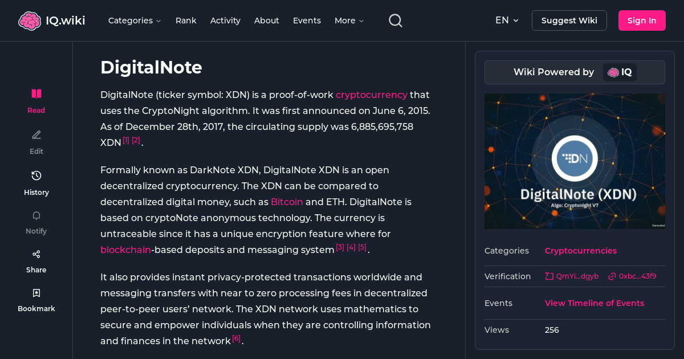The height and width of the screenshot is (359, 684).
Task: Bookmark this wiki page
Action: tap(36, 292)
